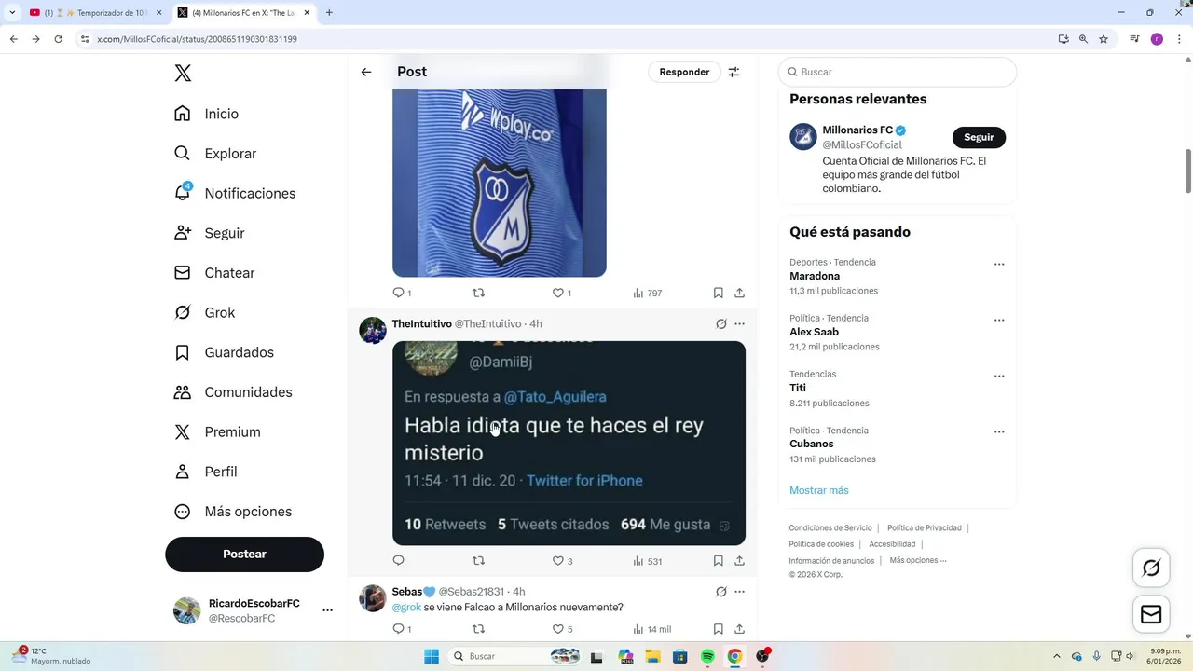
Task: Click the Premium X icon
Action: point(183,432)
